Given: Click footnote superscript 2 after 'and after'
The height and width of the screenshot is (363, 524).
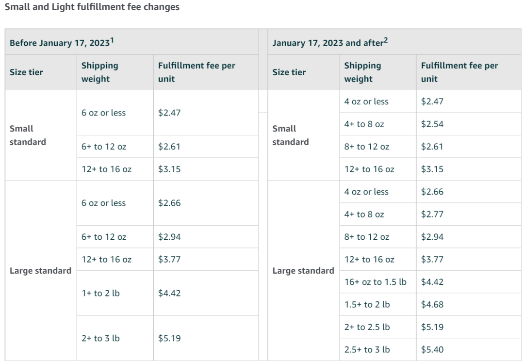Looking at the screenshot, I should 386,40.
